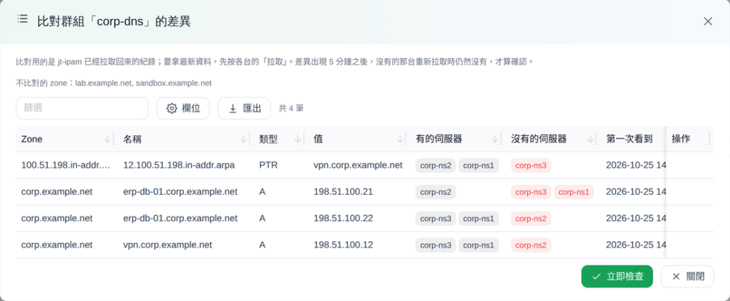Image resolution: width=730 pixels, height=301 pixels.
Task: Click the excluded zones line with lab.example.net
Action: [x=114, y=83]
